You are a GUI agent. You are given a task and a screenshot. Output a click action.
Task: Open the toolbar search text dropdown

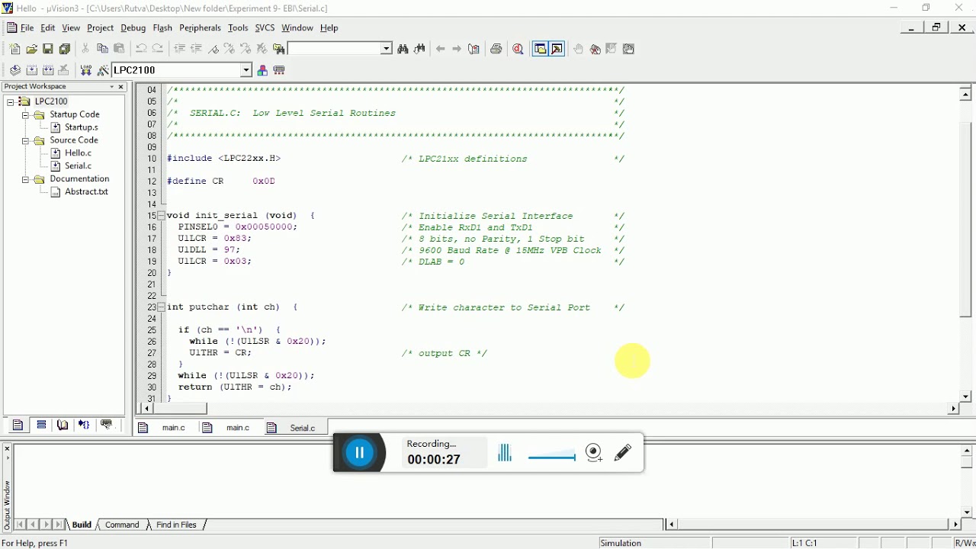coord(387,49)
